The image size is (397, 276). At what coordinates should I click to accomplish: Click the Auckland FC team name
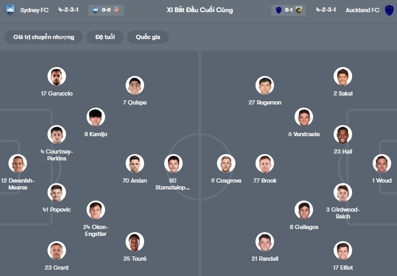click(362, 9)
